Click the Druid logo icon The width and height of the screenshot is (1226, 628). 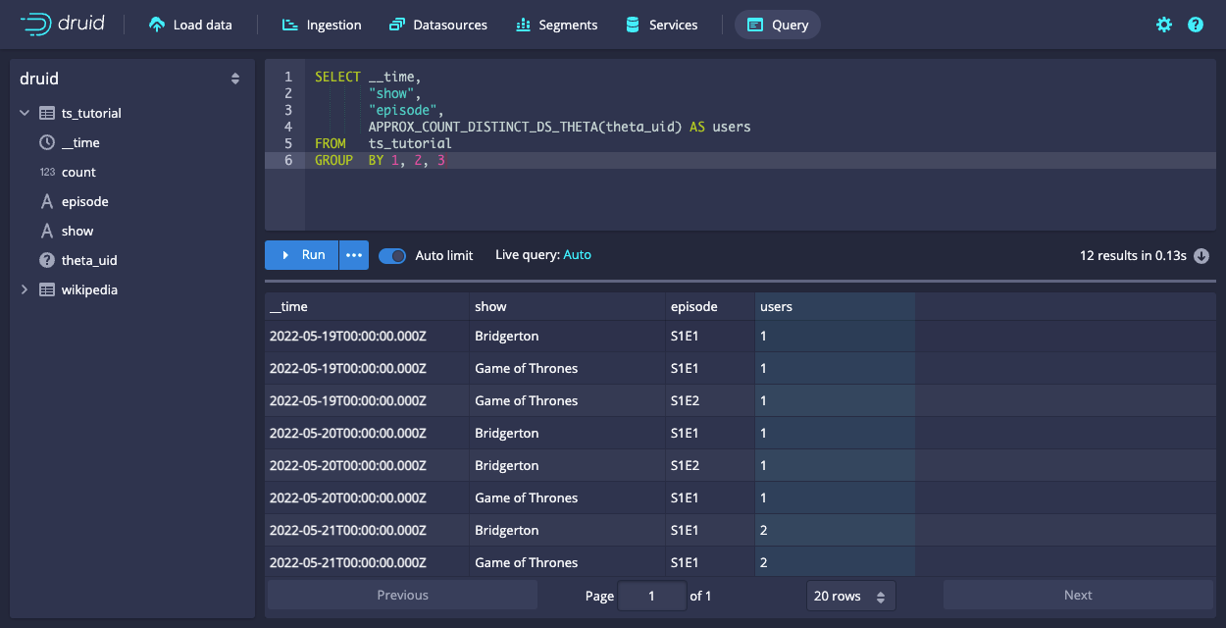pyautogui.click(x=36, y=25)
